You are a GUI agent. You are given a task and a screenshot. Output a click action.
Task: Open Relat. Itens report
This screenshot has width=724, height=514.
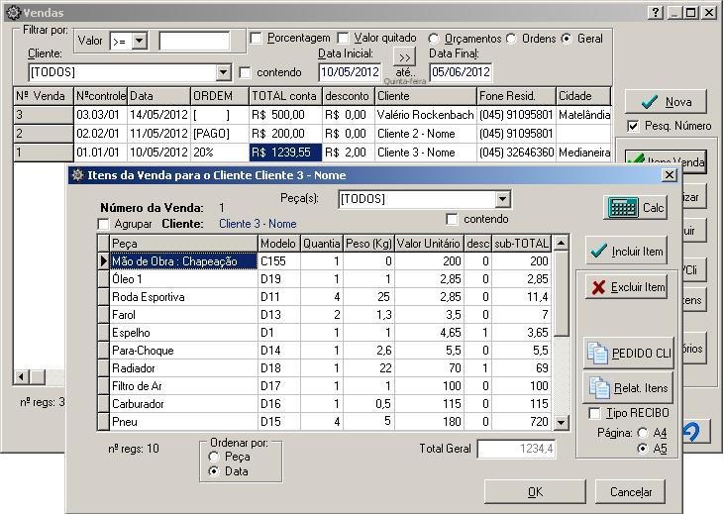coord(628,387)
